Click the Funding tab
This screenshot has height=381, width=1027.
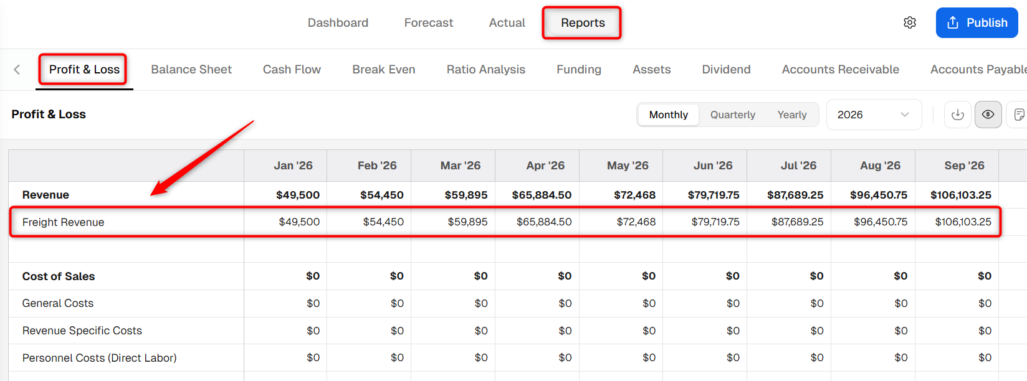579,70
